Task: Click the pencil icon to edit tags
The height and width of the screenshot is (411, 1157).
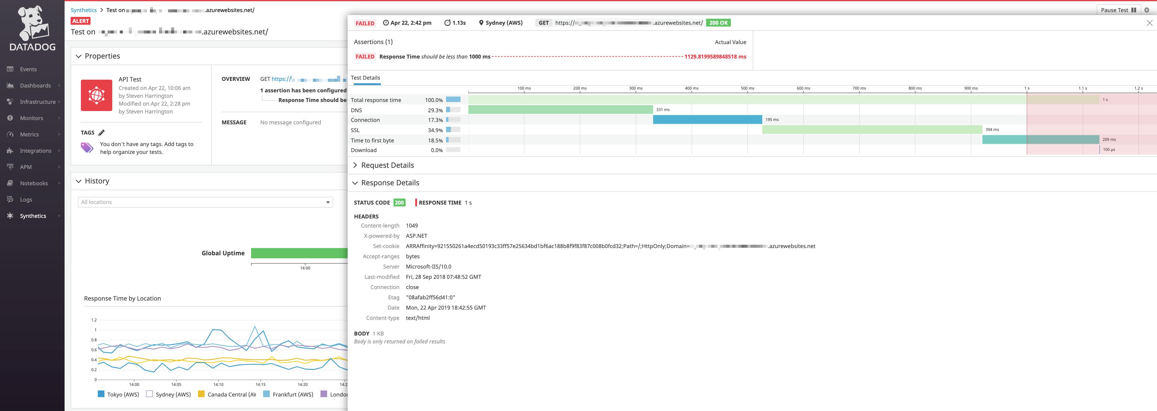Action: 102,132
